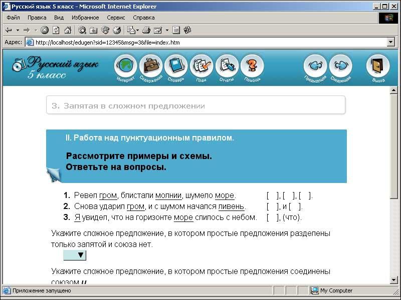Image resolution: width=401 pixels, height=300 pixels.
Task: Open the Сервис menu
Action: 116,17
